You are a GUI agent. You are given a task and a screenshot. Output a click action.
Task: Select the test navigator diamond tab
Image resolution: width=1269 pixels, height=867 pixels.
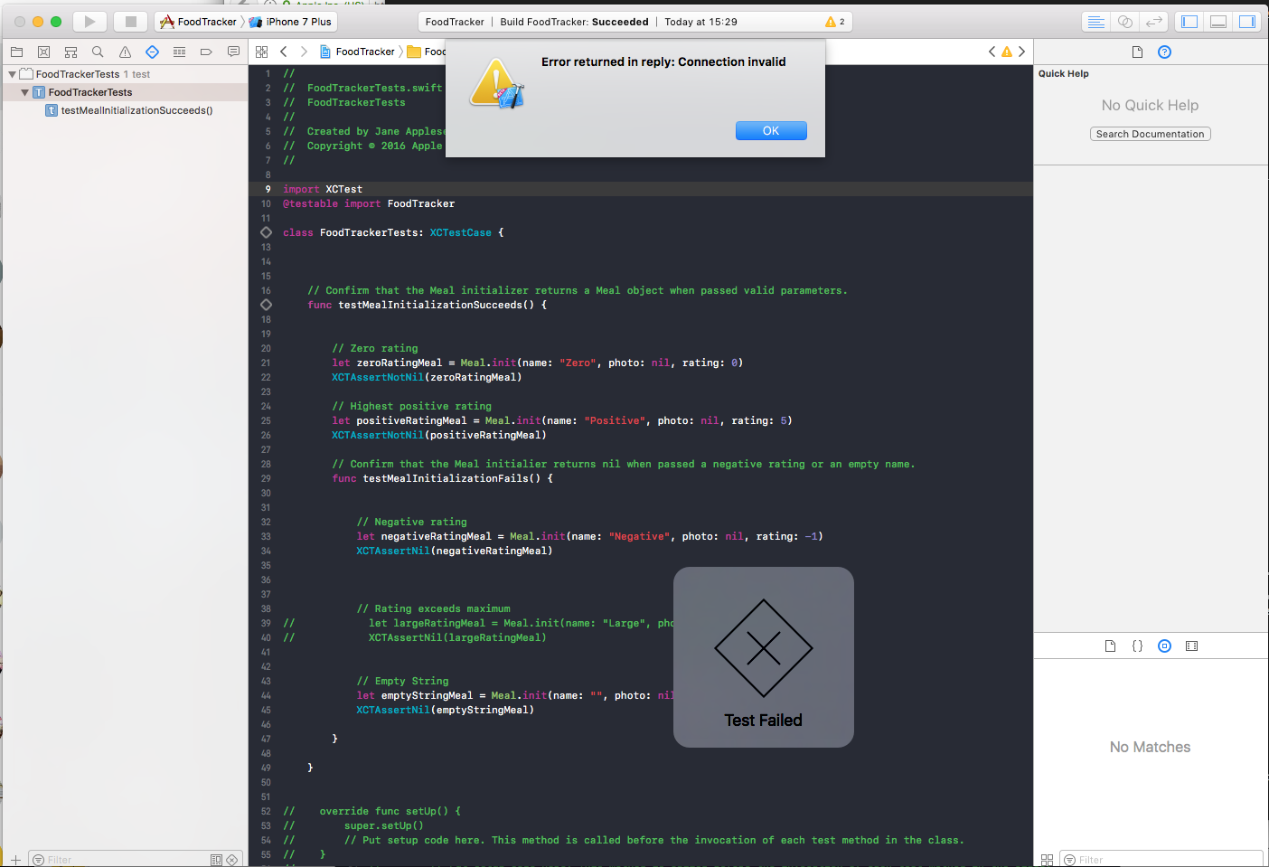[152, 52]
